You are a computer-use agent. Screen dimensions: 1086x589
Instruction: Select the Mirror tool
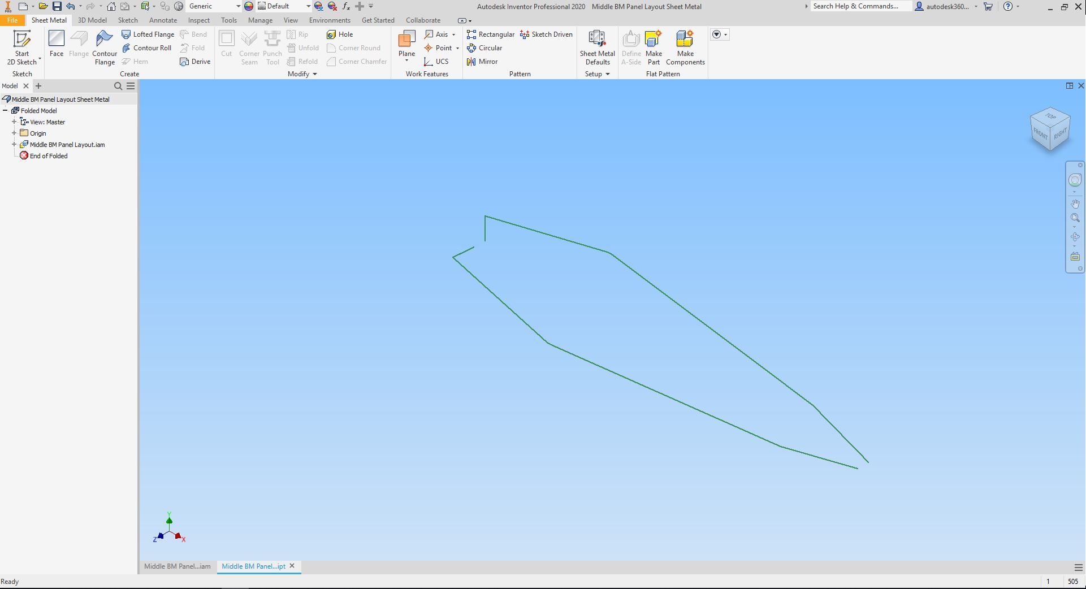tap(482, 62)
